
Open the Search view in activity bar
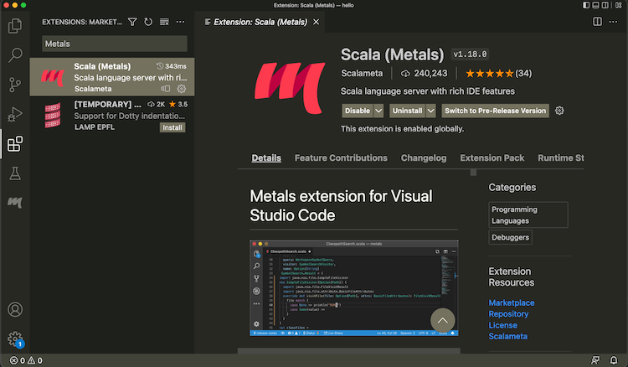click(x=15, y=55)
